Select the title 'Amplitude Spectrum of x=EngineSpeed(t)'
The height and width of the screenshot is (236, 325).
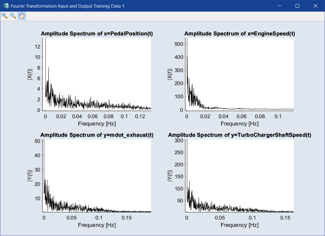(x=240, y=34)
